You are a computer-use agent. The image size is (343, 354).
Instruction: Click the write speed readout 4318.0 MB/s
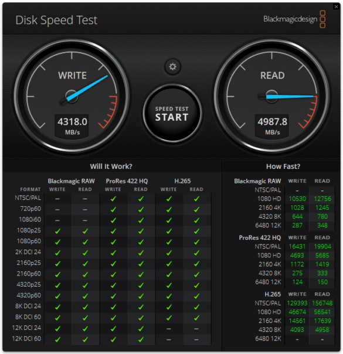(72, 126)
